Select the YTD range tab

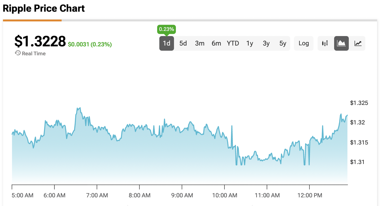pos(233,43)
